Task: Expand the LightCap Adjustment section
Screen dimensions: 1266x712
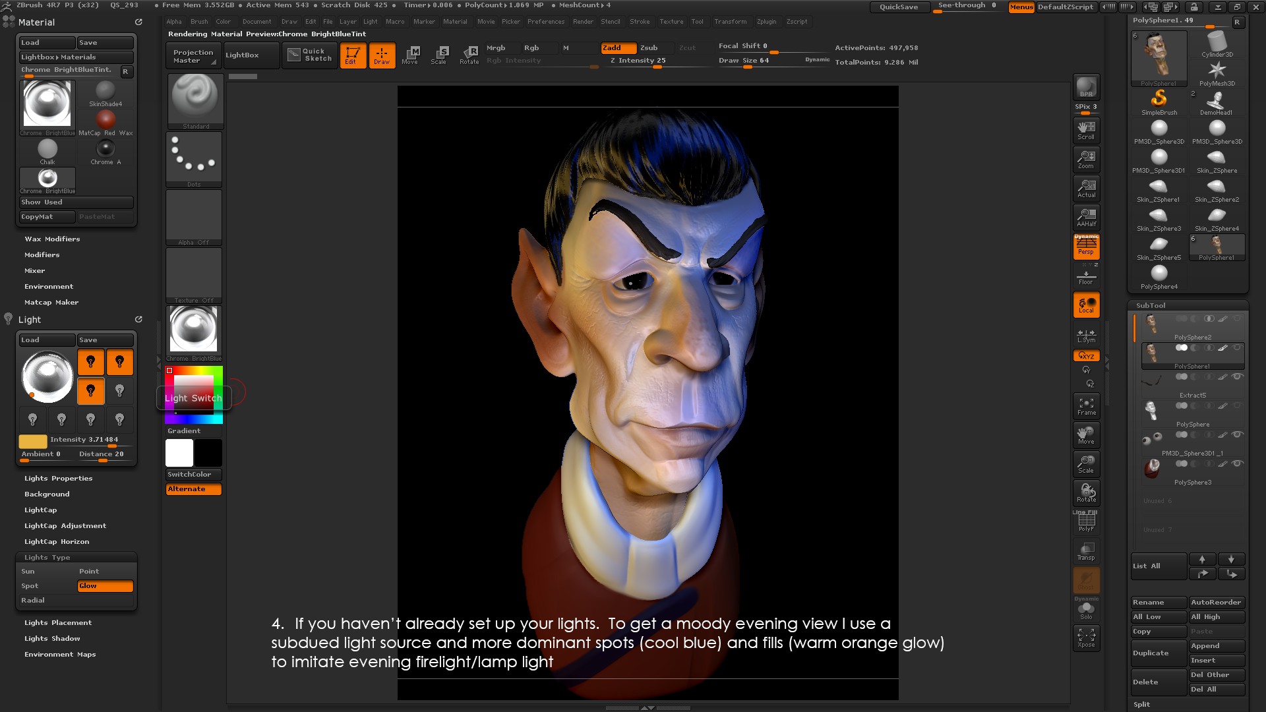Action: (x=65, y=525)
